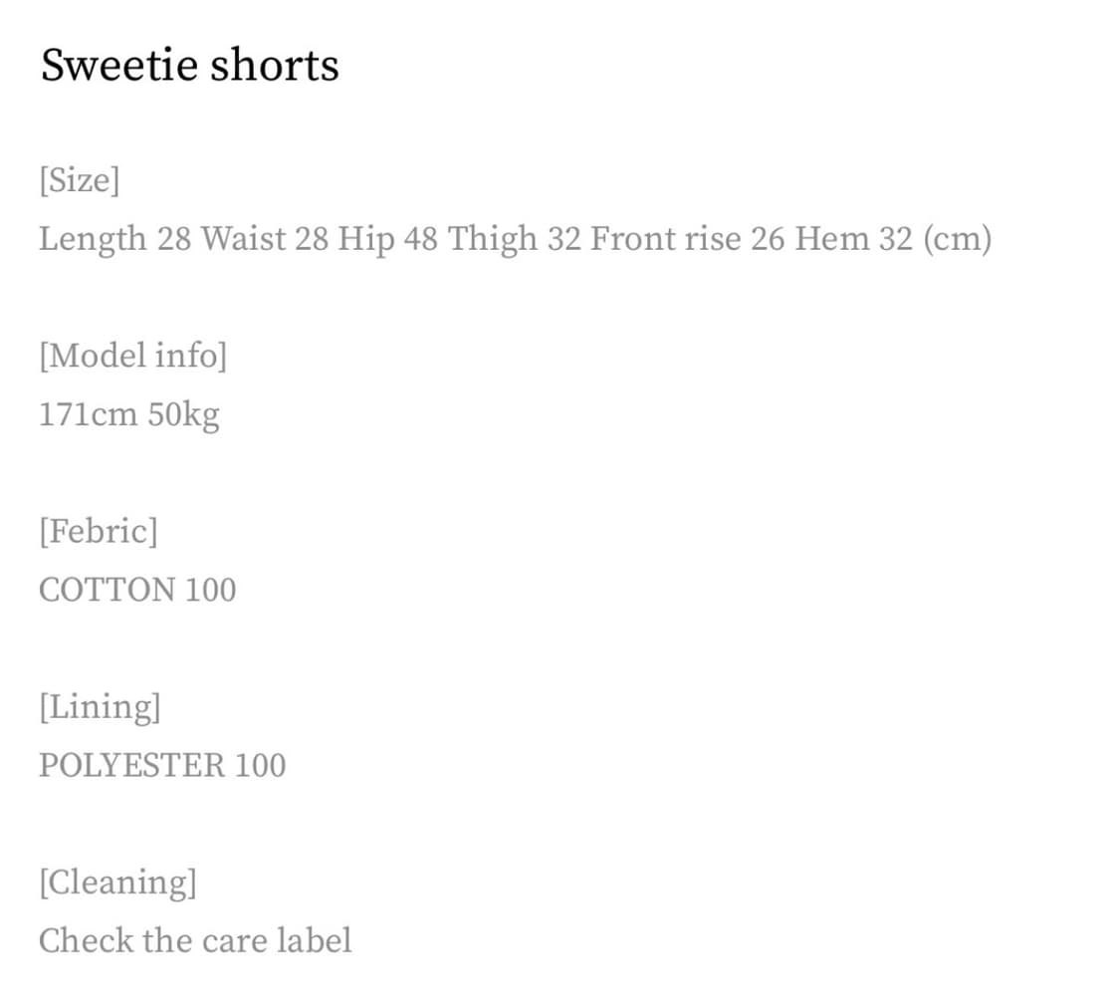Click the POLYESTER 100 lining line
Screen dimensions: 1120x1006
[162, 766]
